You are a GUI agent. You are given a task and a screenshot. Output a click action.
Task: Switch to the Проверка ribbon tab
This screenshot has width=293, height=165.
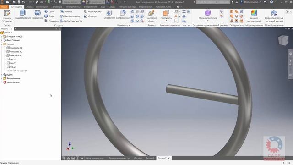57,7
